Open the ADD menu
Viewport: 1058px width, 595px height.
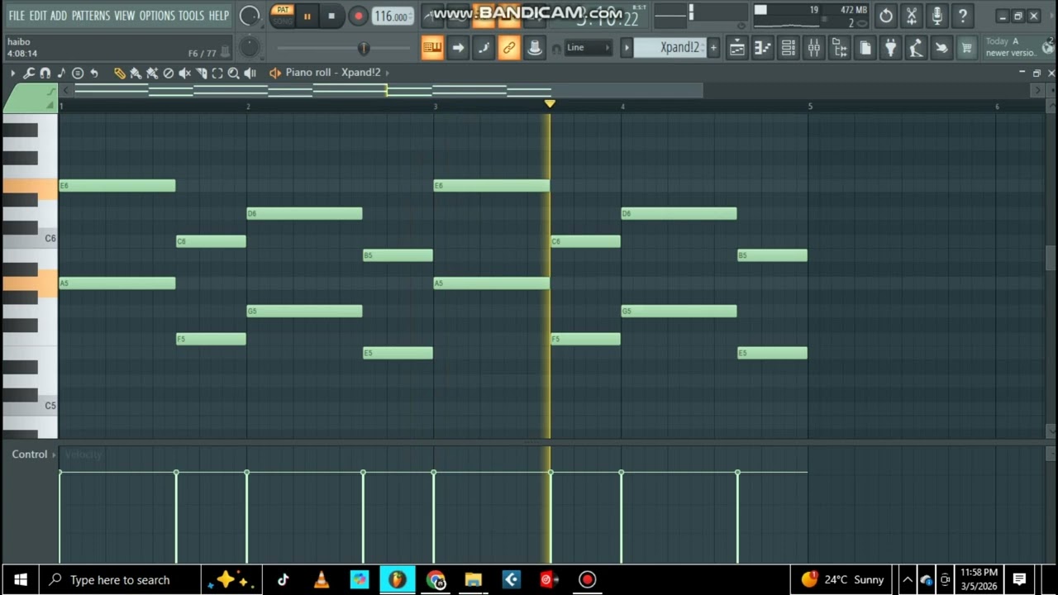tap(59, 16)
